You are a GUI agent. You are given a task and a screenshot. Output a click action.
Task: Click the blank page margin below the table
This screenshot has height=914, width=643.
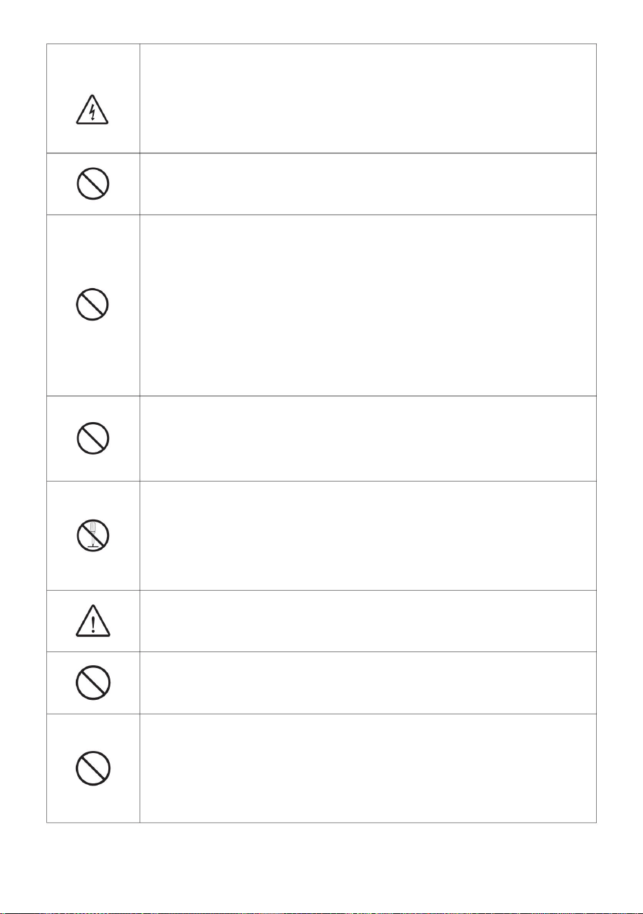tap(321, 868)
